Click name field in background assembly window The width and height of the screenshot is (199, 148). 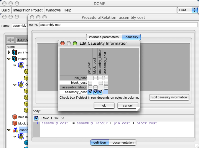[x=20, y=26]
